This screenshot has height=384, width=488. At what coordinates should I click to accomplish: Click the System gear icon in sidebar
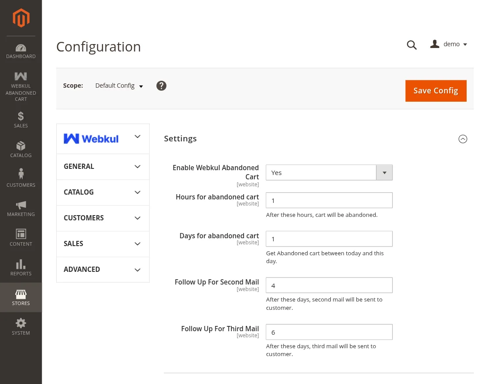coord(20,326)
